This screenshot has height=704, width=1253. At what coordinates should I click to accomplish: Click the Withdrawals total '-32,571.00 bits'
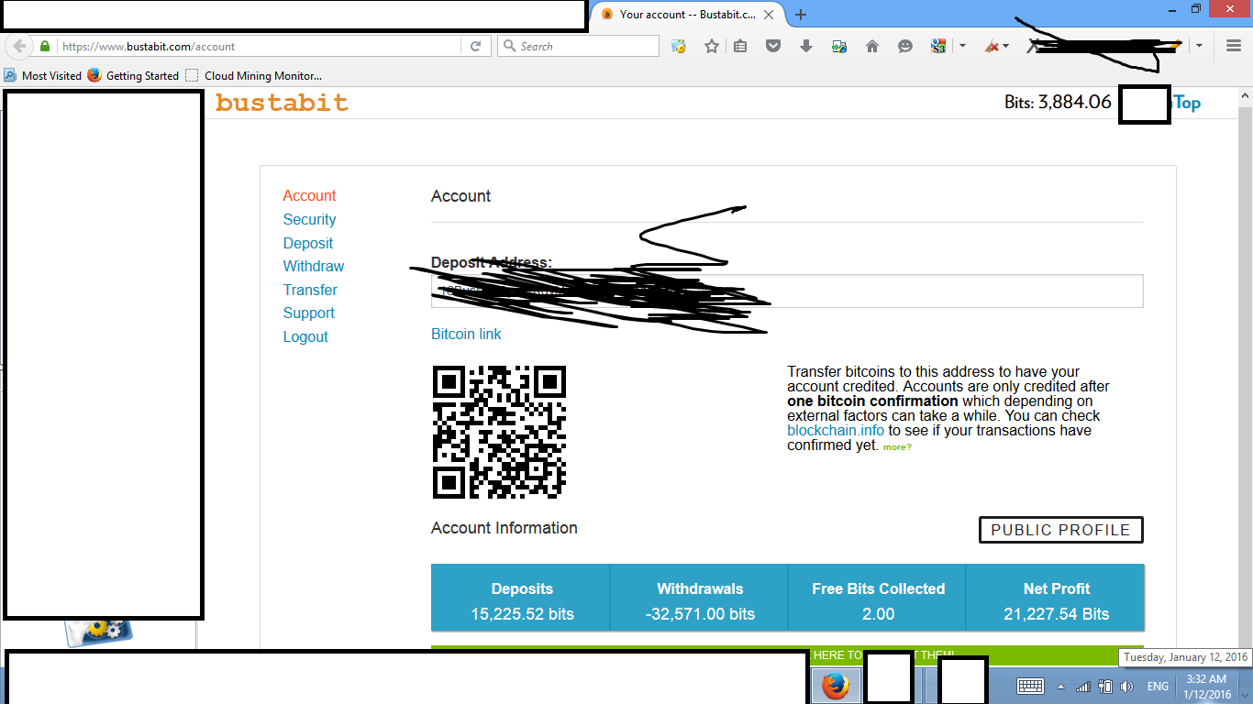(700, 614)
